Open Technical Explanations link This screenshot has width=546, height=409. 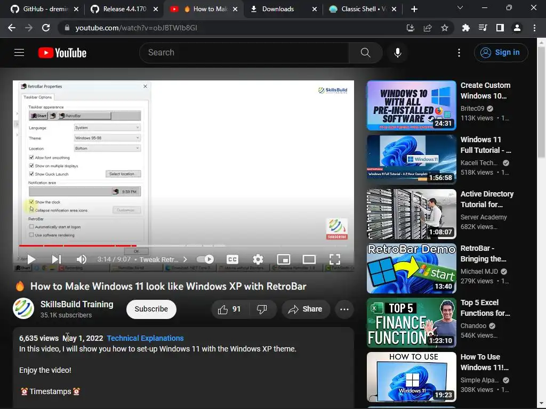145,338
